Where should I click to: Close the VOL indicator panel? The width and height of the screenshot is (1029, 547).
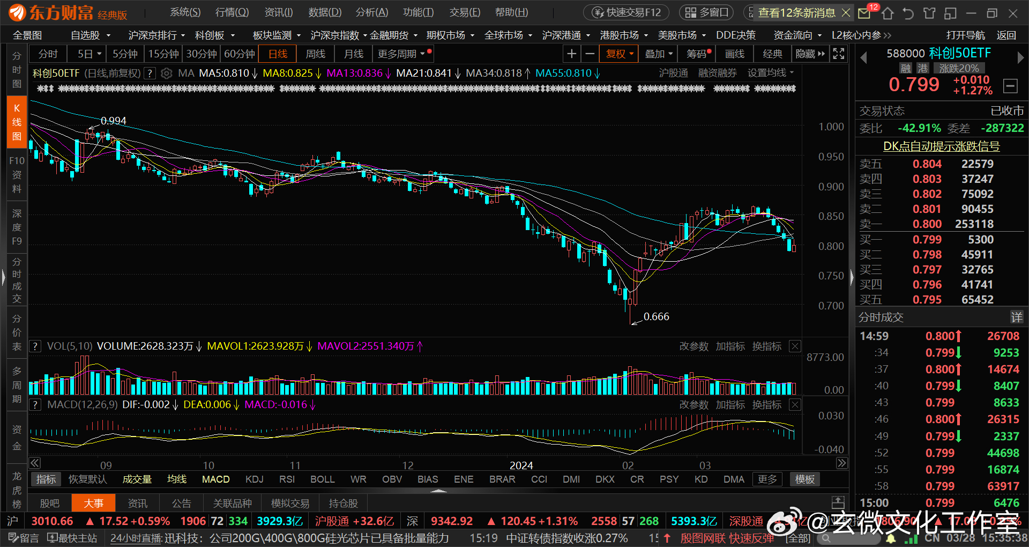795,346
